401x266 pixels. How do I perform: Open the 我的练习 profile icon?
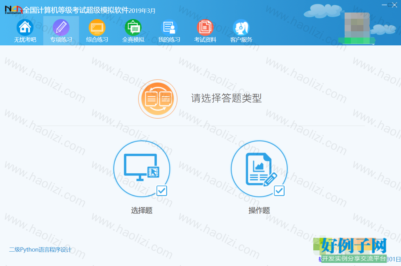pyautogui.click(x=169, y=28)
